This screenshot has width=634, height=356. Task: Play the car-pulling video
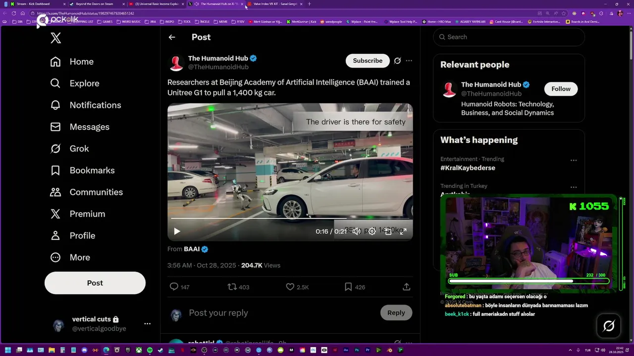click(x=177, y=231)
